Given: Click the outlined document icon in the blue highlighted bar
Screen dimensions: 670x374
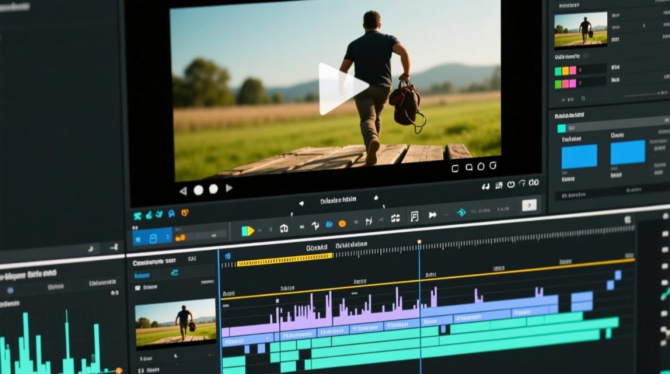Looking at the screenshot, I should click(153, 238).
